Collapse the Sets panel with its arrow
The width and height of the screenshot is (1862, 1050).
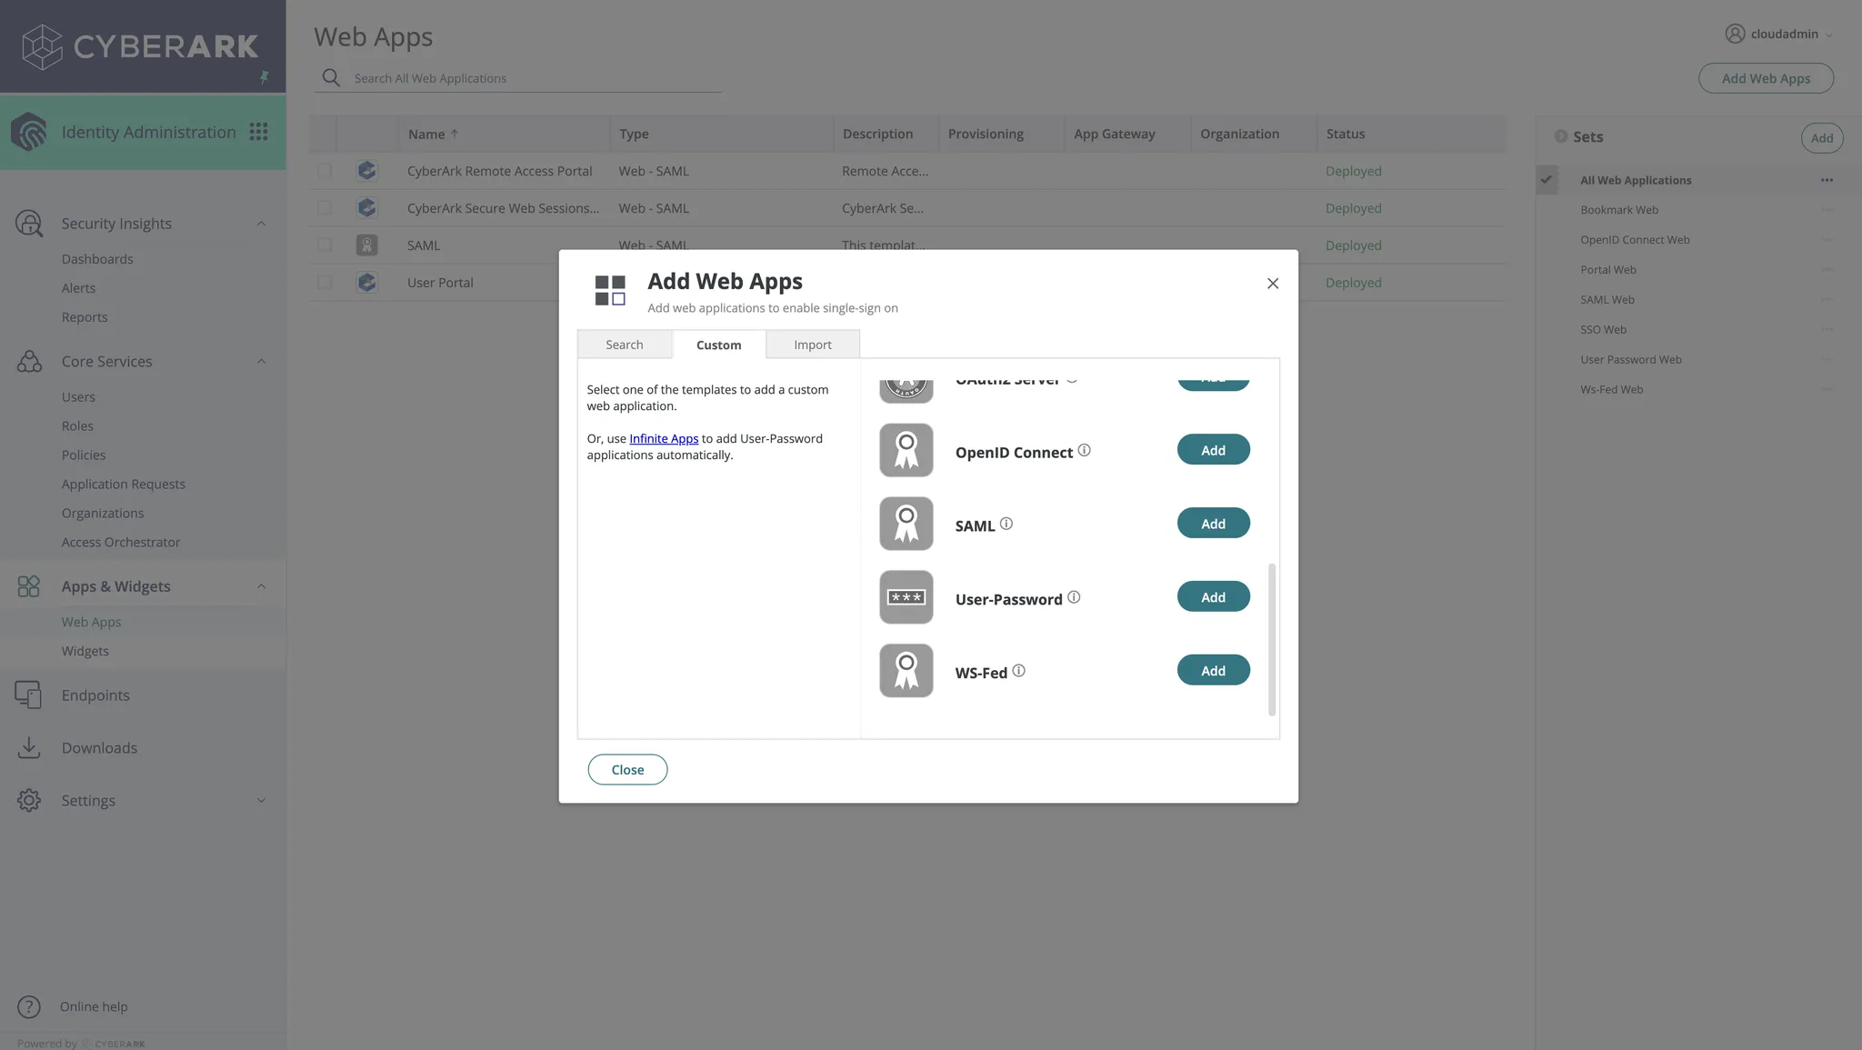coord(1561,136)
